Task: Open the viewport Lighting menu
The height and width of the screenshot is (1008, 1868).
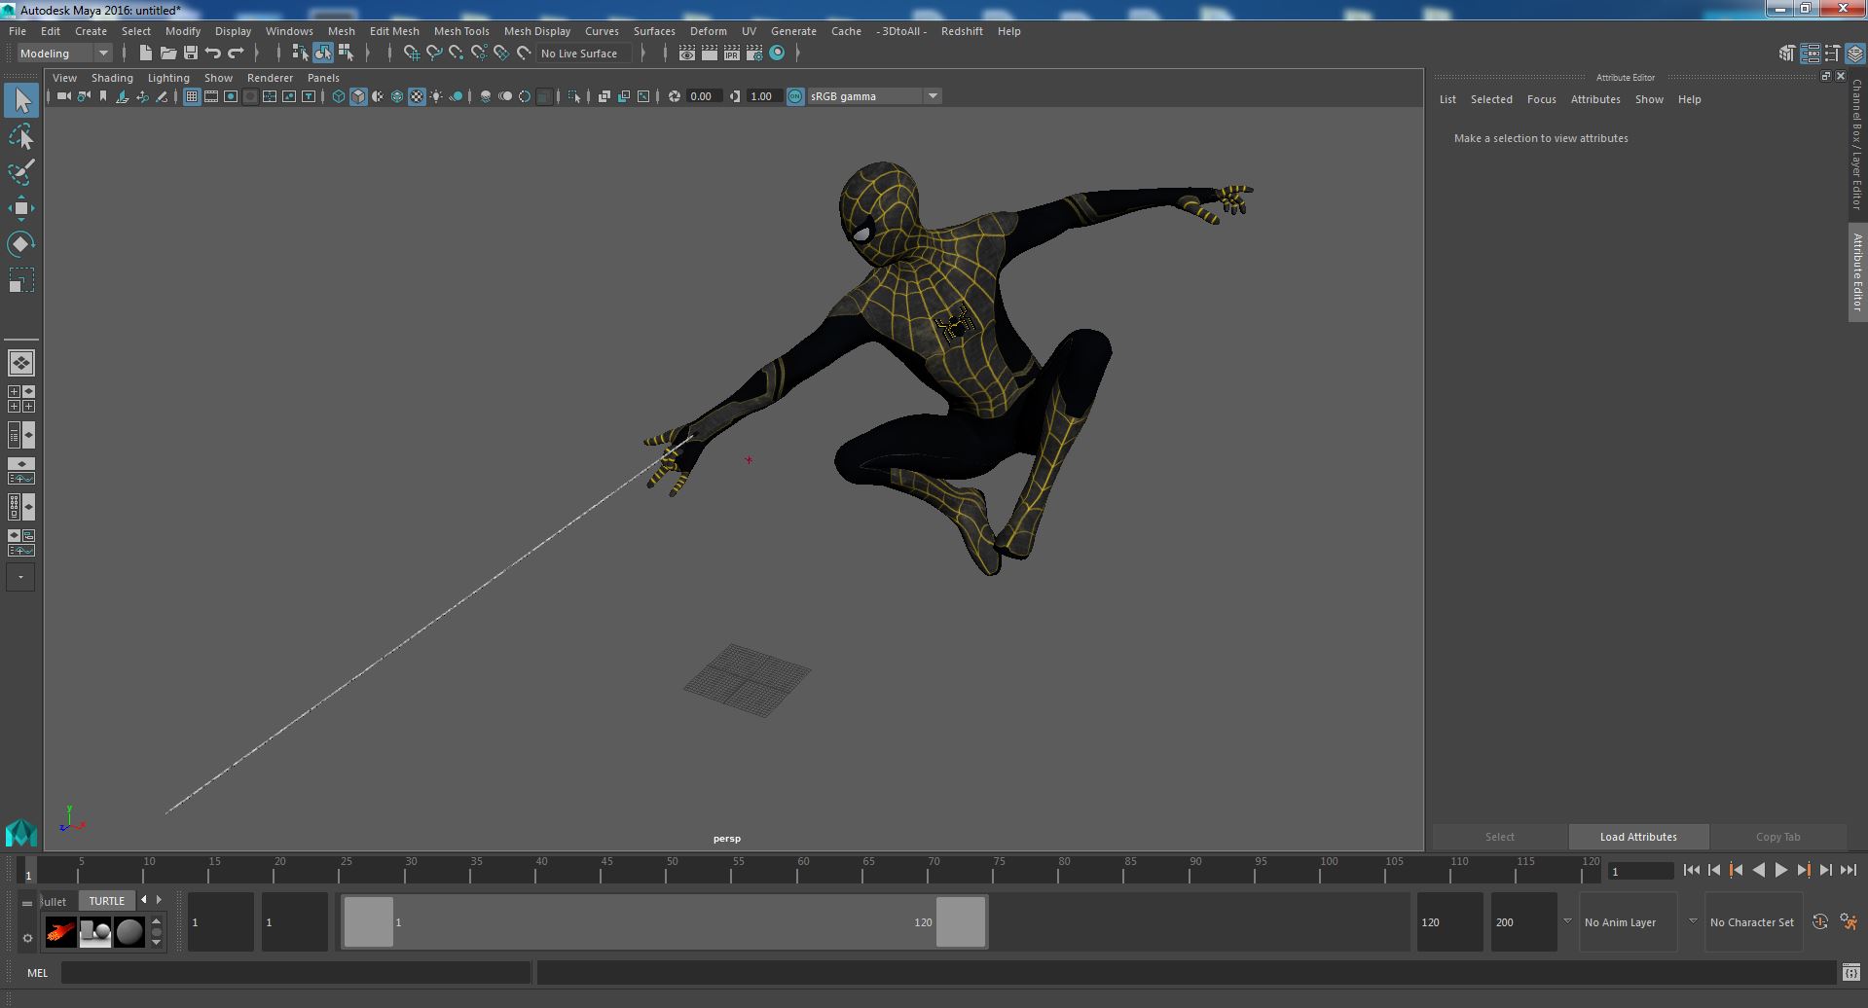Action: click(x=168, y=78)
